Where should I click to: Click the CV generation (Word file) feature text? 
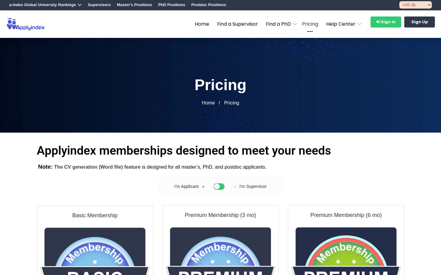[97, 167]
